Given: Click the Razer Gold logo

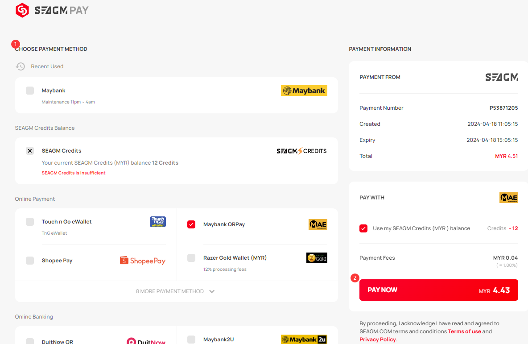Looking at the screenshot, I should point(317,258).
